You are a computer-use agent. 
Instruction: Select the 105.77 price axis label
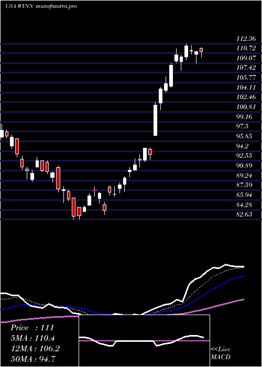(x=246, y=78)
